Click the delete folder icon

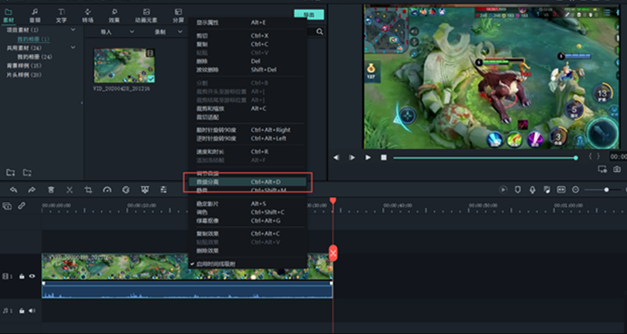point(27,173)
